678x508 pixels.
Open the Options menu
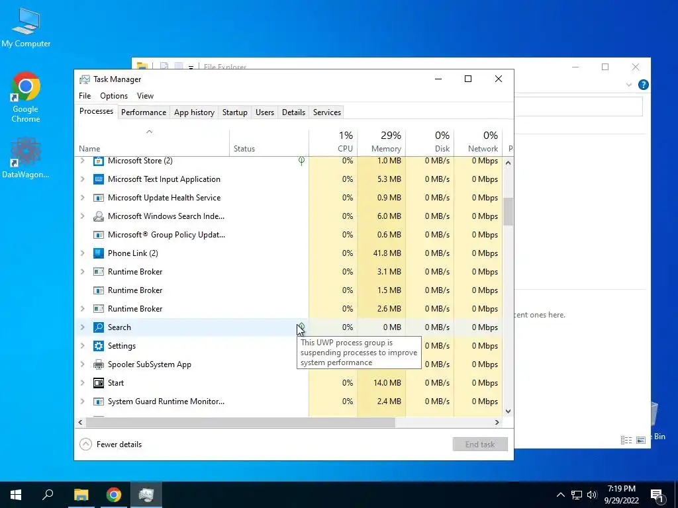tap(114, 96)
